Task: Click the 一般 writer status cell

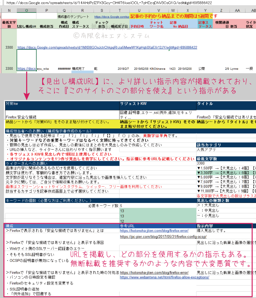Action: (x=249, y=68)
